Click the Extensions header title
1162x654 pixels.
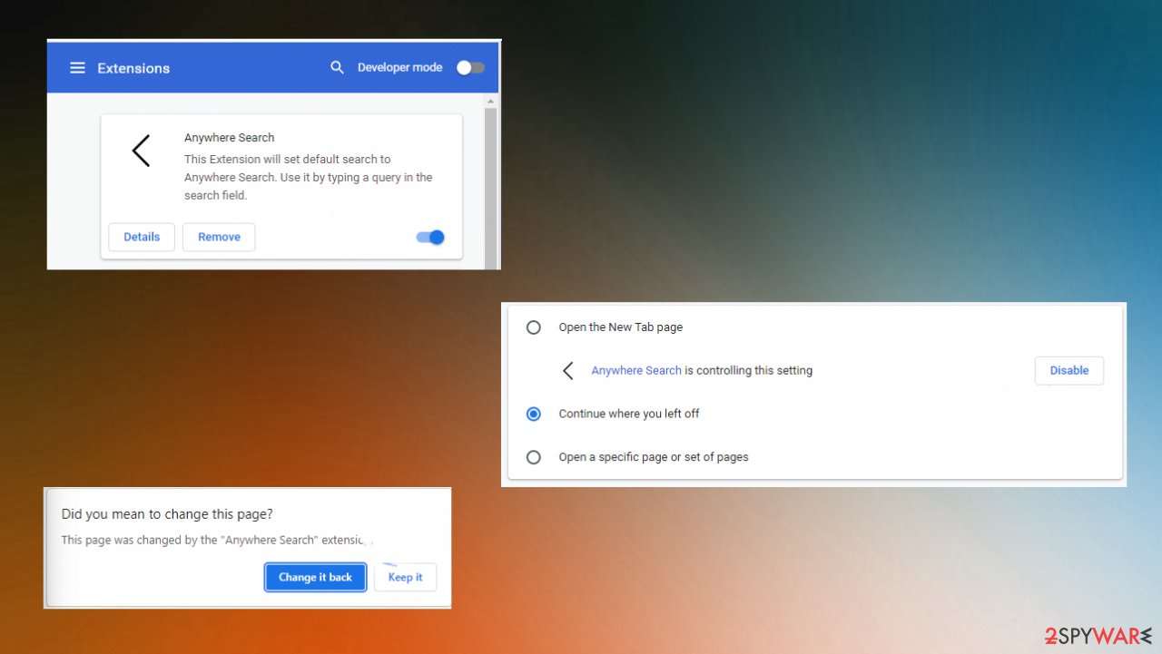tap(133, 68)
